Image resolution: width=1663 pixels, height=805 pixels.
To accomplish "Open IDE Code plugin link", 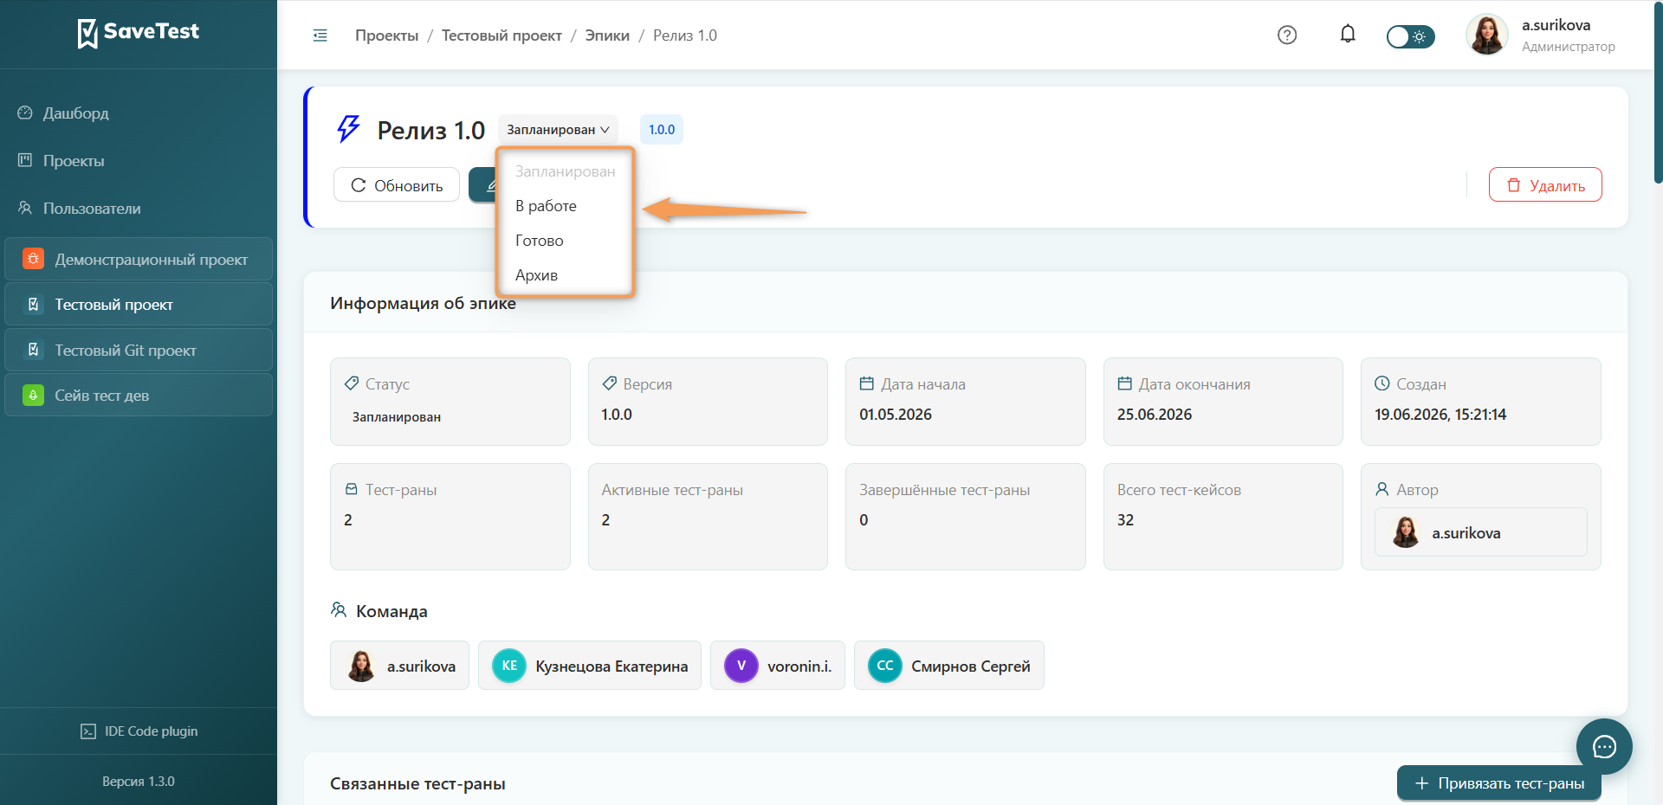I will click(139, 731).
